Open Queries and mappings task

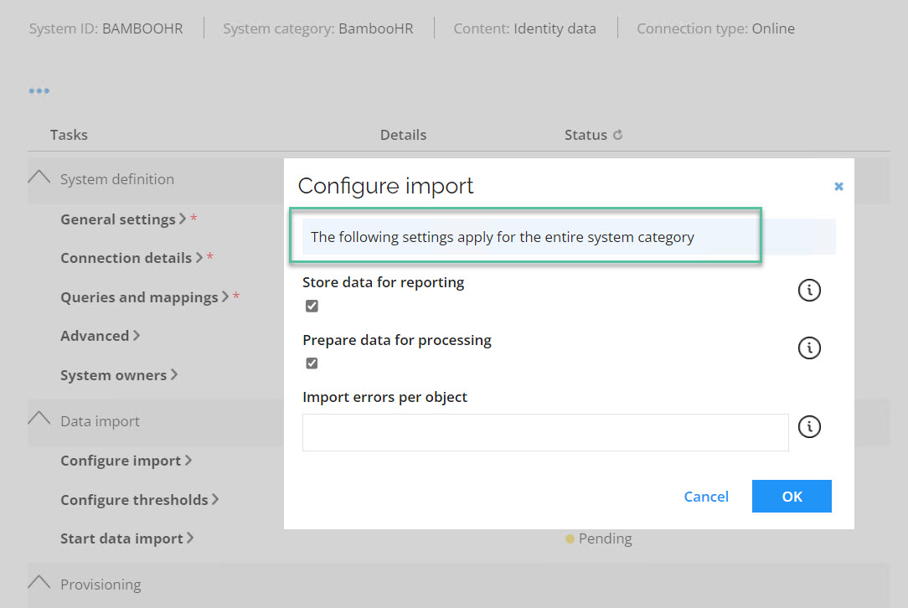point(145,297)
